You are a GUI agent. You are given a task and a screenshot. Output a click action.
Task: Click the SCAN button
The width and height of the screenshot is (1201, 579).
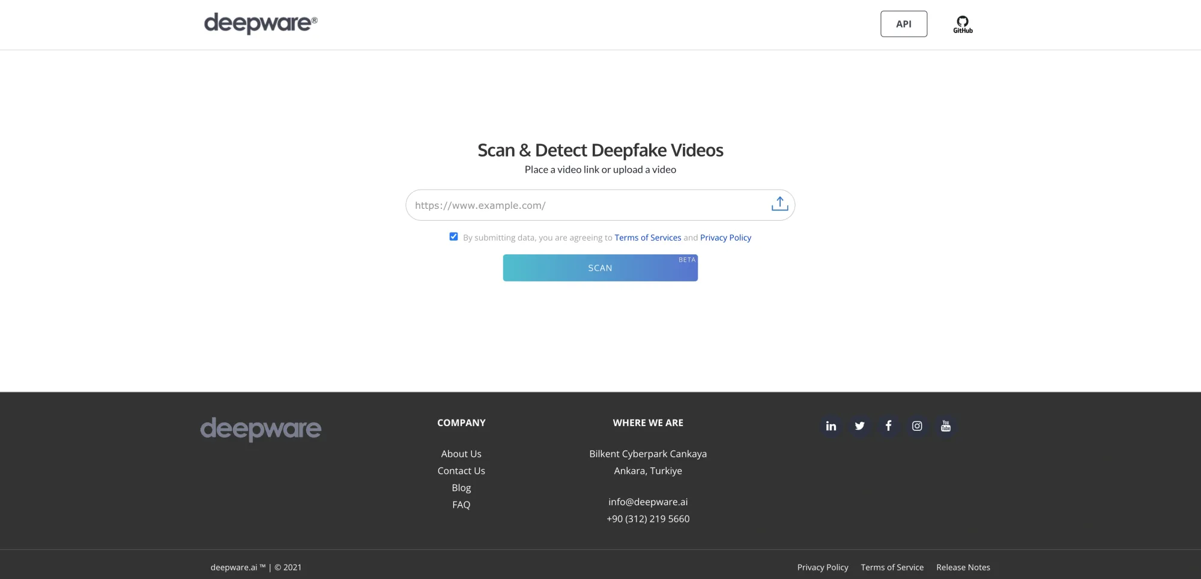(600, 268)
